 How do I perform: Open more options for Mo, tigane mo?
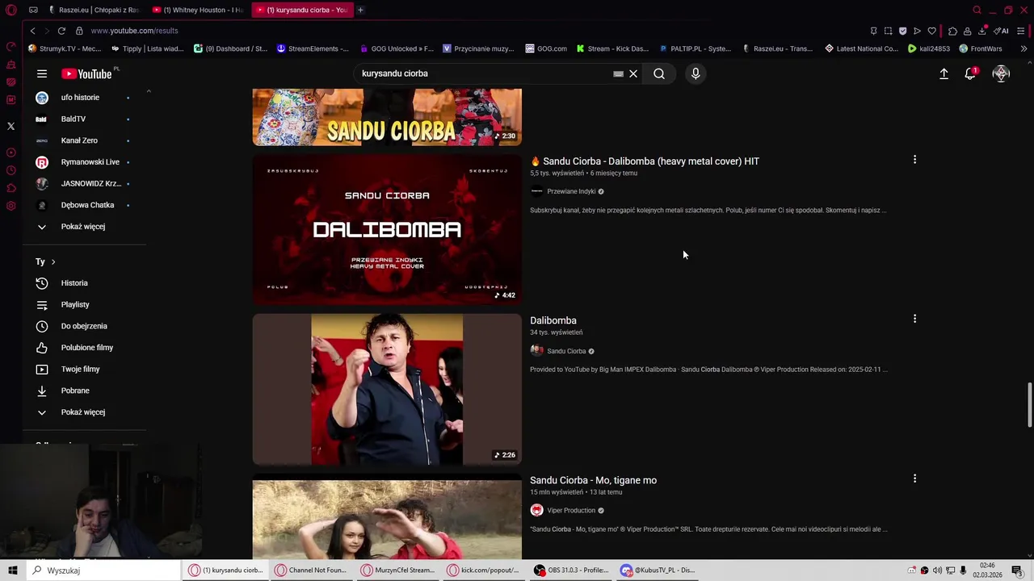tap(914, 479)
